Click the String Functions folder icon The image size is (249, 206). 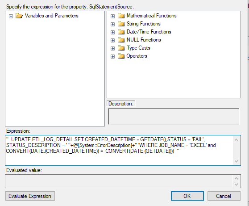tap(121, 24)
